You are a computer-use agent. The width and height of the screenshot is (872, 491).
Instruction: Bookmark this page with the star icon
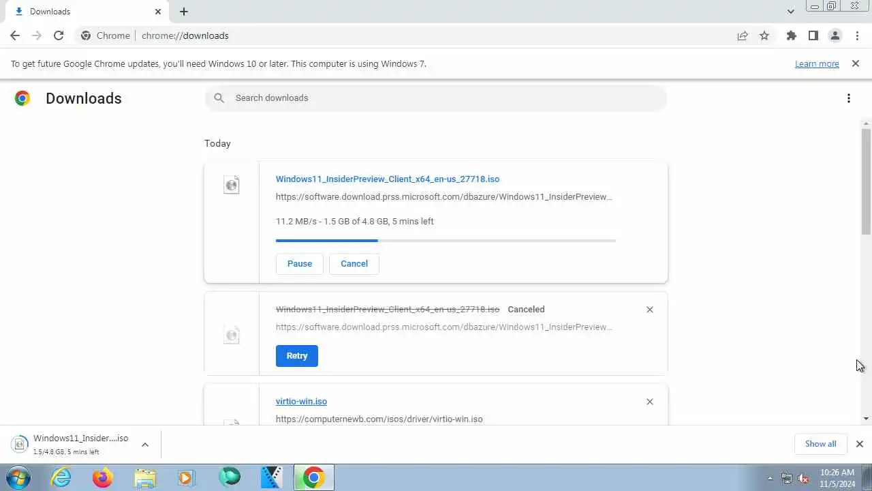click(764, 35)
